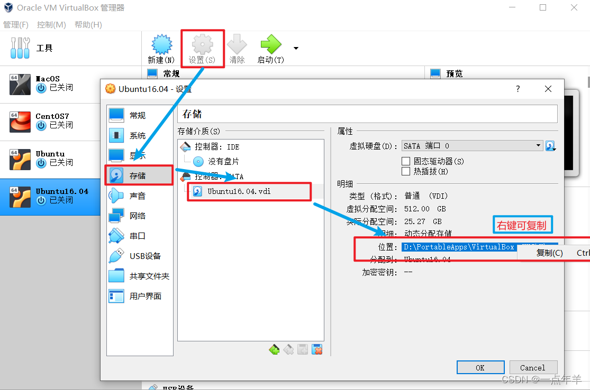This screenshot has height=390, width=590.
Task: Open the dropdown arrow next to Start button
Action: [x=296, y=48]
